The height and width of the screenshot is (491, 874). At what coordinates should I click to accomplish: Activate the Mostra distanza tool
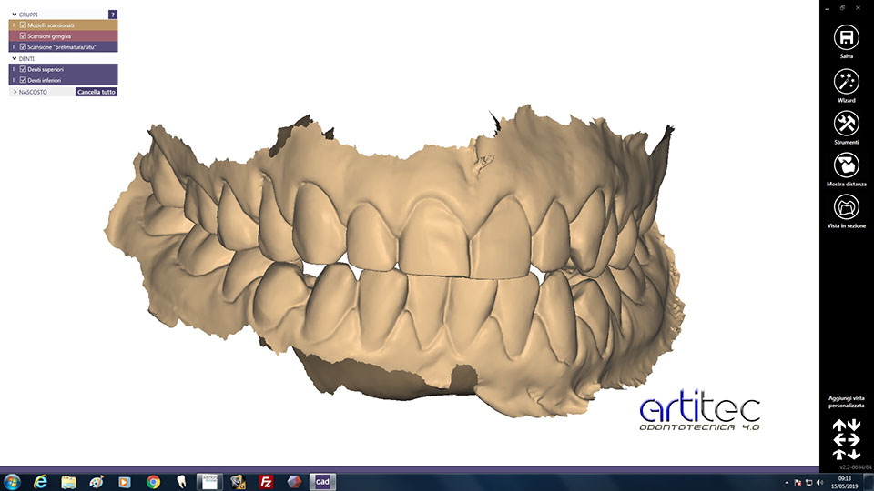(847, 165)
